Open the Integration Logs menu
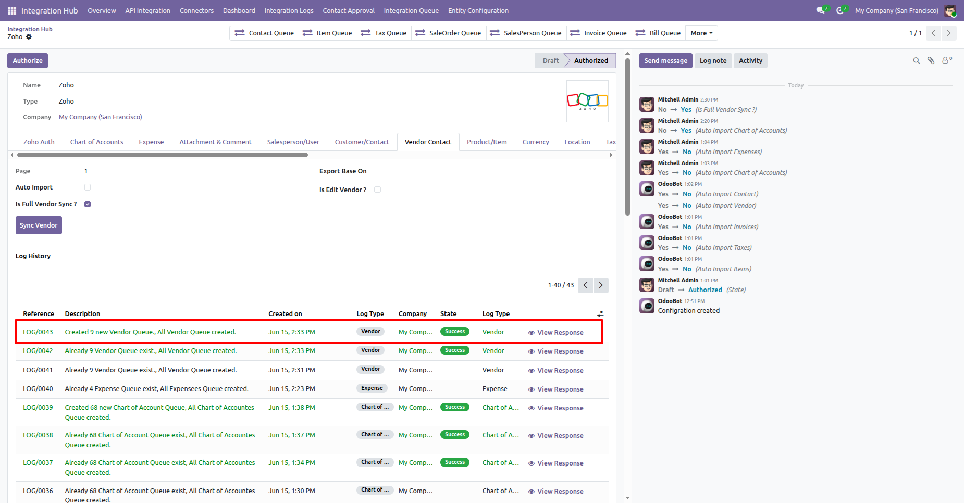This screenshot has height=503, width=964. pos(289,10)
